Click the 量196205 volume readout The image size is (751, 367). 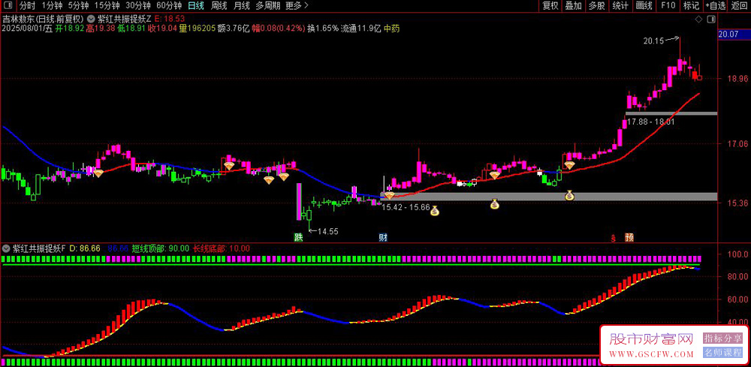[197, 29]
